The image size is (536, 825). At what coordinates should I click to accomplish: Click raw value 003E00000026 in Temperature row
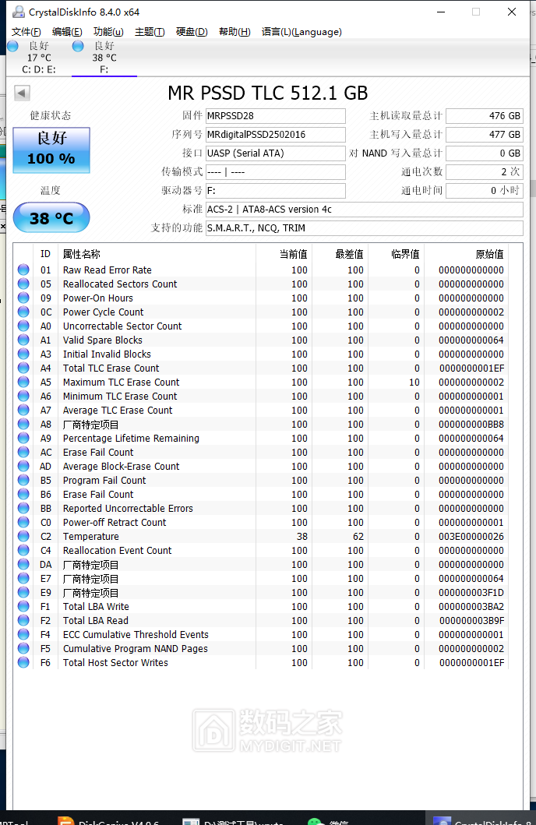pyautogui.click(x=471, y=536)
